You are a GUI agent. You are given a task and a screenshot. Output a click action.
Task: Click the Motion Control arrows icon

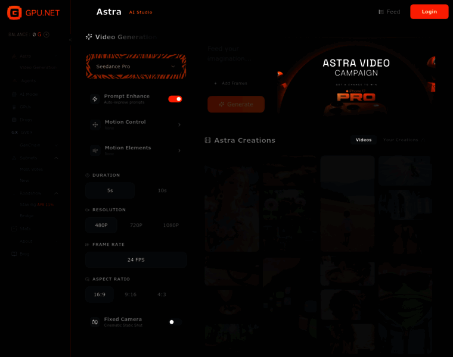[x=95, y=125]
